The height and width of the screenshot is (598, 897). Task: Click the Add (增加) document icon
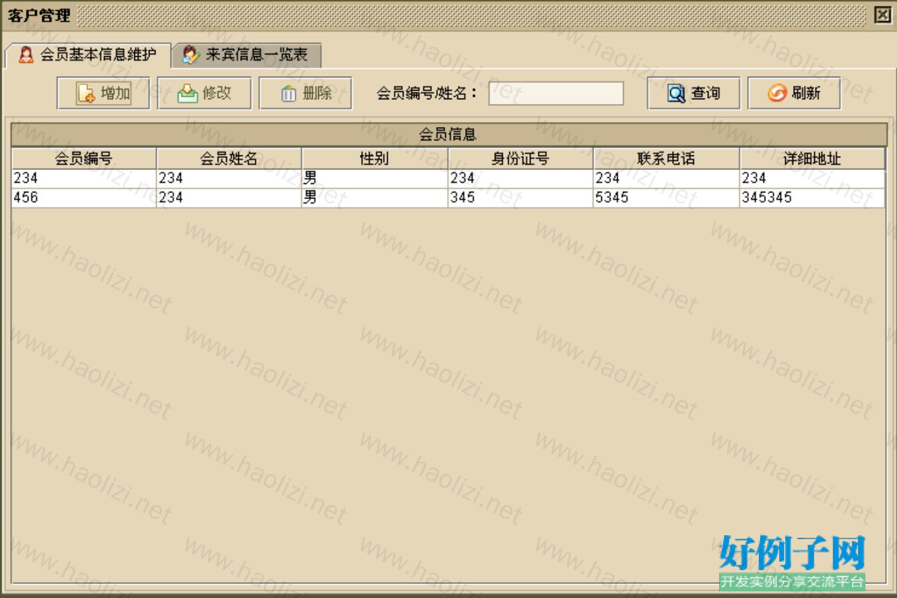coord(86,94)
